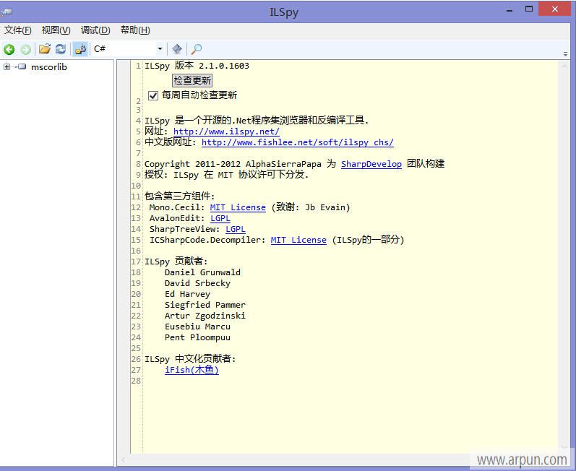Open an assembly with the folder icon
Screen dimensions: 576x471
pyautogui.click(x=45, y=49)
